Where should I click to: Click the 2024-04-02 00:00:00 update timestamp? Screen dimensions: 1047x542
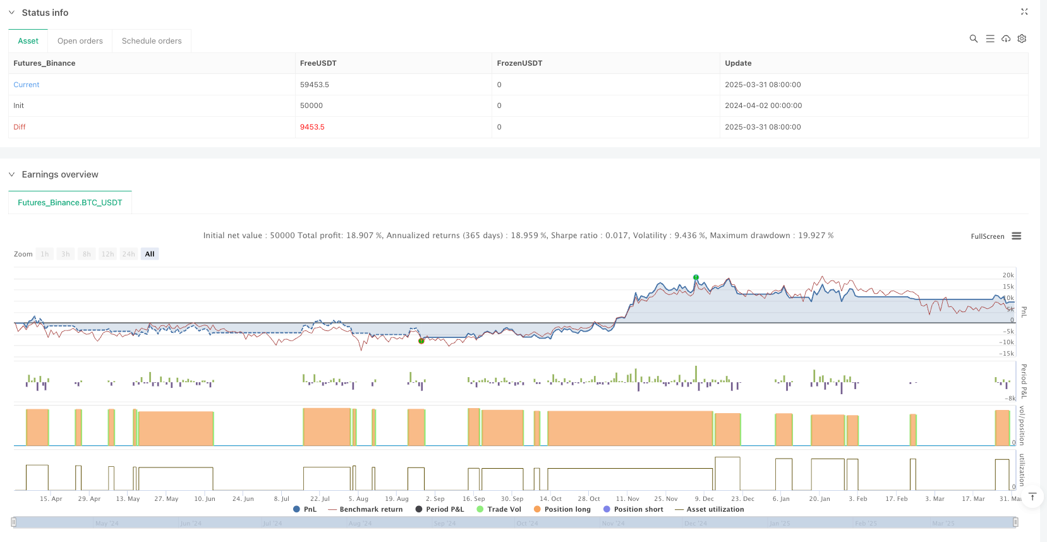[x=763, y=105]
